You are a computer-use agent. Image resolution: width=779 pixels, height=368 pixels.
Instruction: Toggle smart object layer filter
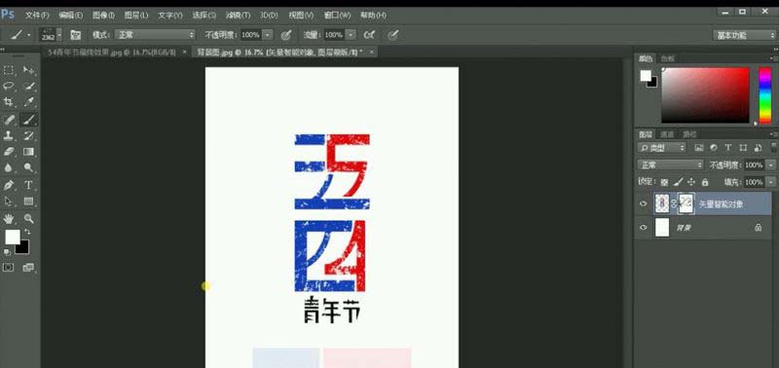click(x=759, y=148)
